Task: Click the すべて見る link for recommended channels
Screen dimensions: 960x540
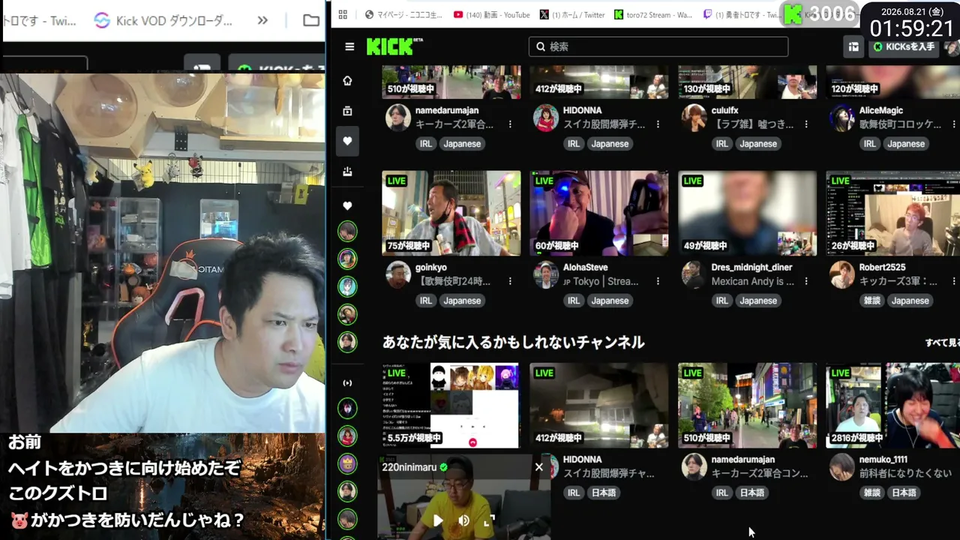Action: click(943, 343)
